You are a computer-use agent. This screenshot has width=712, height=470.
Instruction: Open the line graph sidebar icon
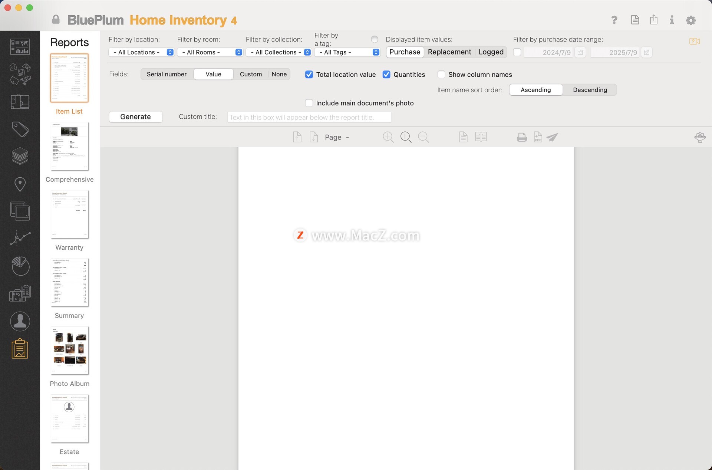[x=20, y=239]
